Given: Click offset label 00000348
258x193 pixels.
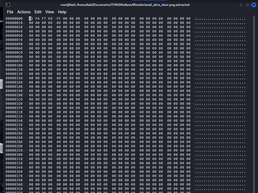Looking at the screenshot, I should [x=14, y=167].
